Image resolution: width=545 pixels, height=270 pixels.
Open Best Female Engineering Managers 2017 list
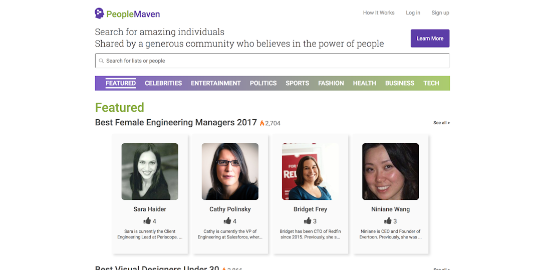point(176,123)
